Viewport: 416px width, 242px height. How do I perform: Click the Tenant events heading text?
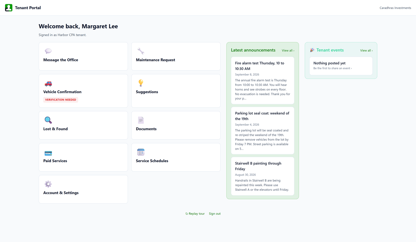[330, 50]
